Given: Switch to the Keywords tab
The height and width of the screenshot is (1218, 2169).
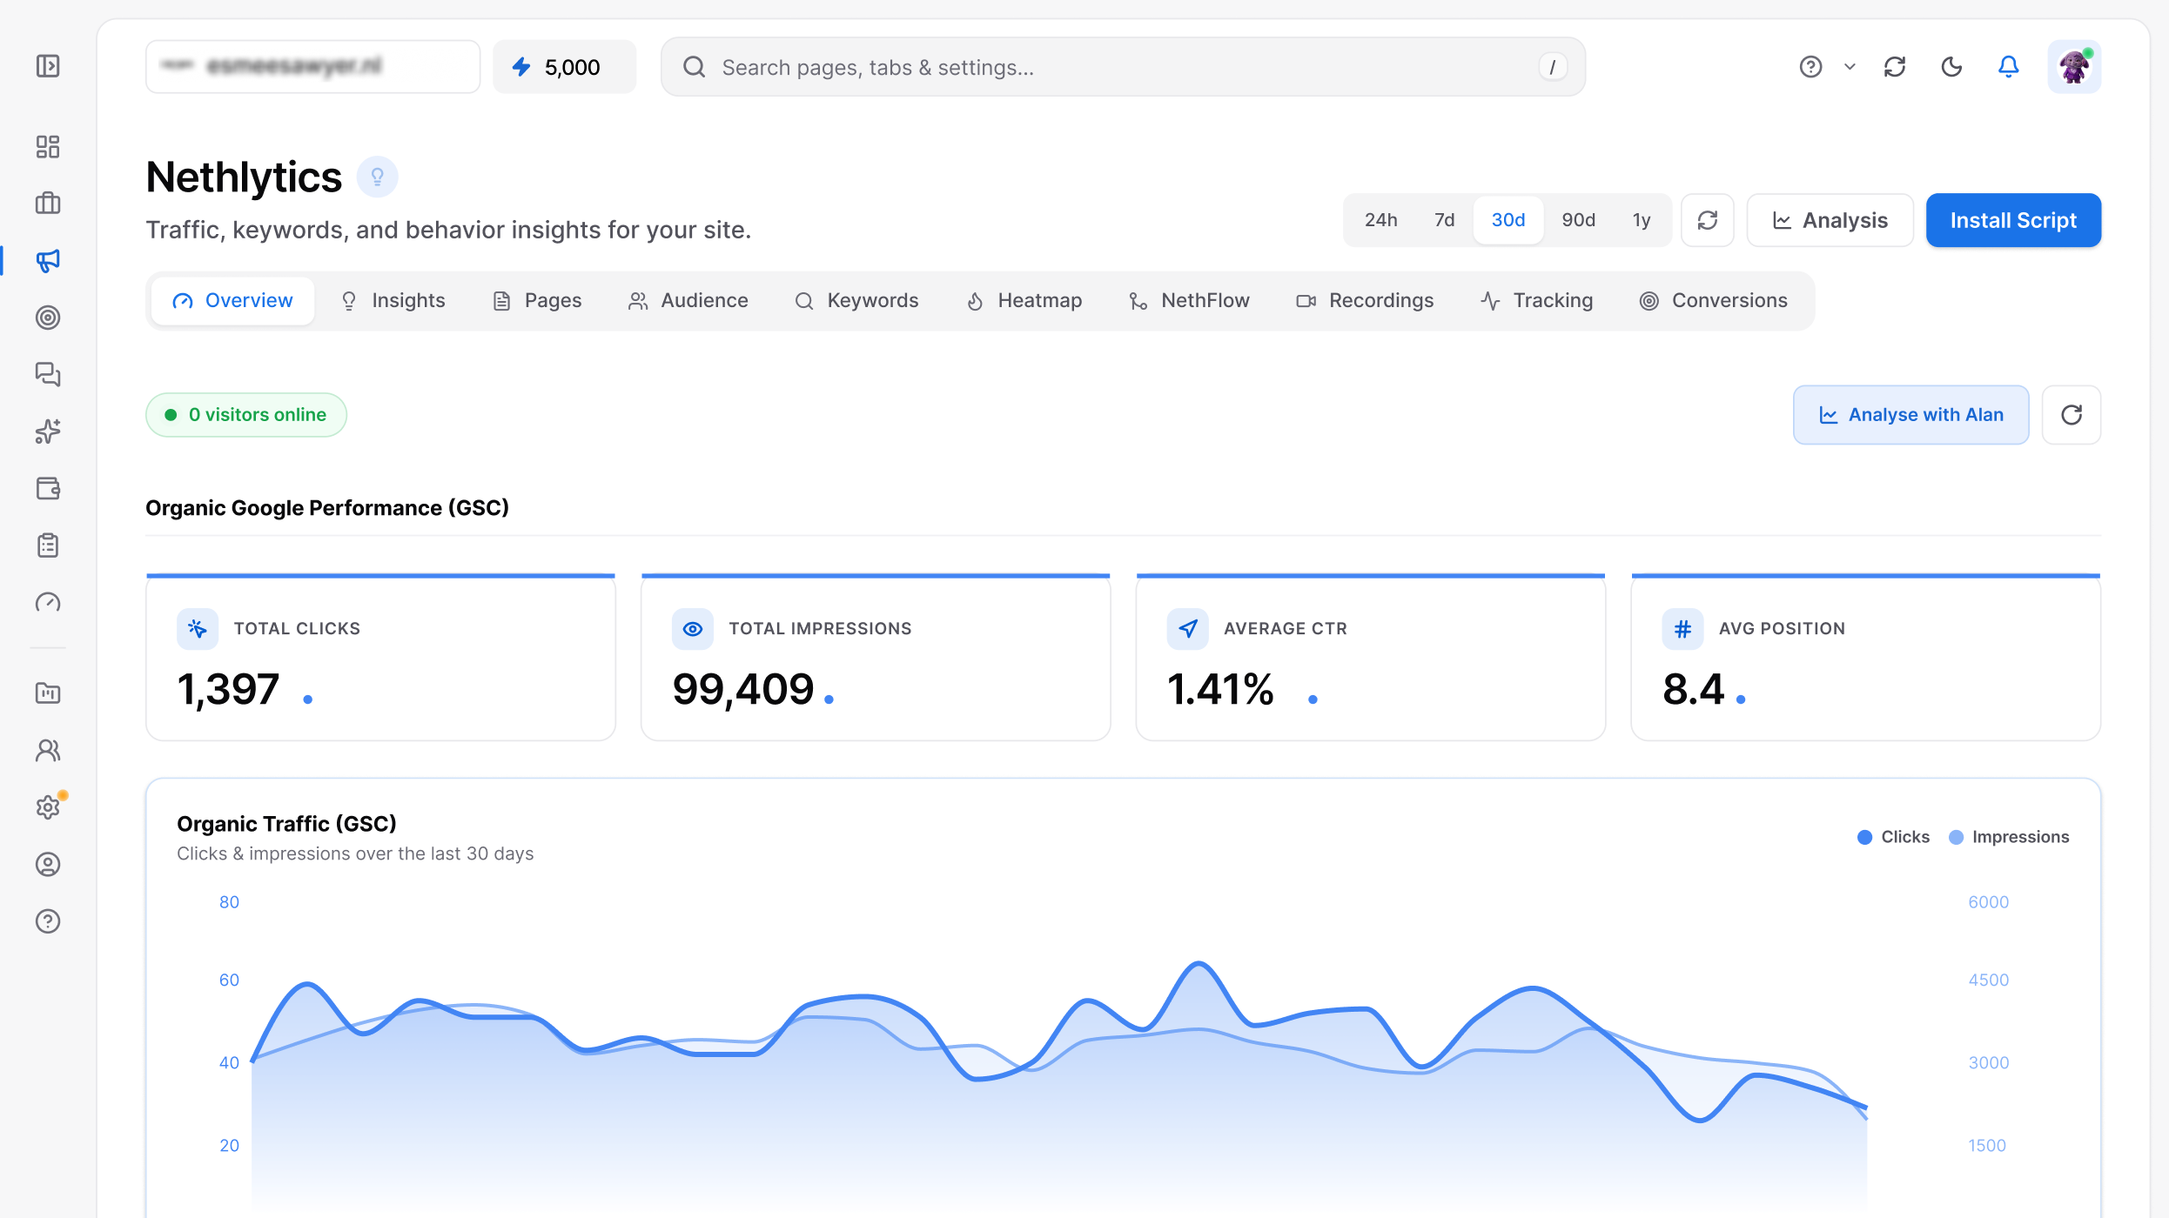Looking at the screenshot, I should pos(856,301).
